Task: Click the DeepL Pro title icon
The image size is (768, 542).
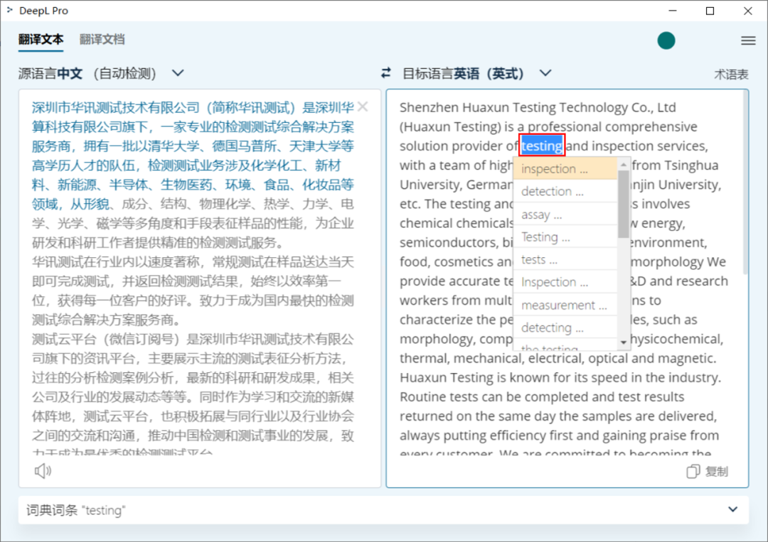Action: click(9, 10)
